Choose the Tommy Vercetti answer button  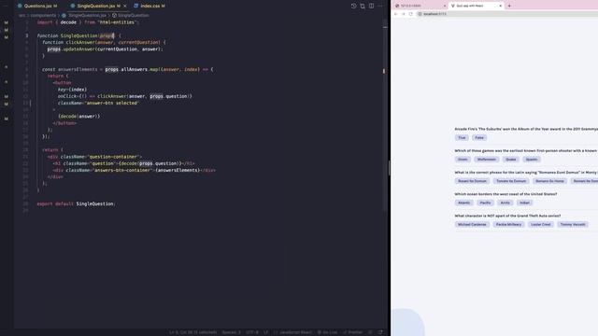pos(573,224)
